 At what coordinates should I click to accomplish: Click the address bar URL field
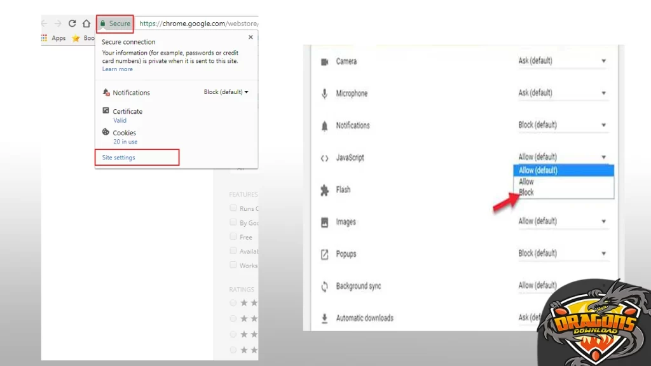pos(198,24)
